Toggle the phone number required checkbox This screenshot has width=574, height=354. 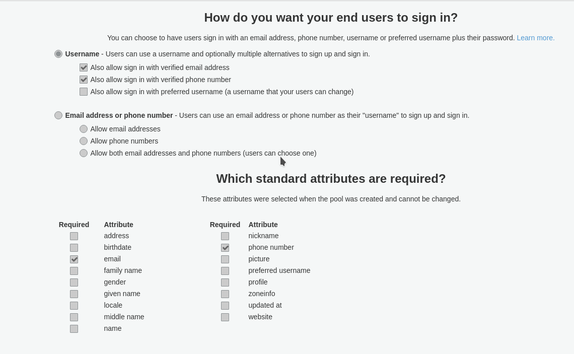click(x=225, y=247)
